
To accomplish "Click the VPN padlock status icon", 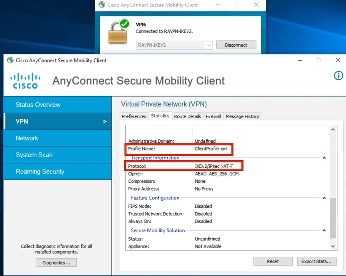I will 119,32.
